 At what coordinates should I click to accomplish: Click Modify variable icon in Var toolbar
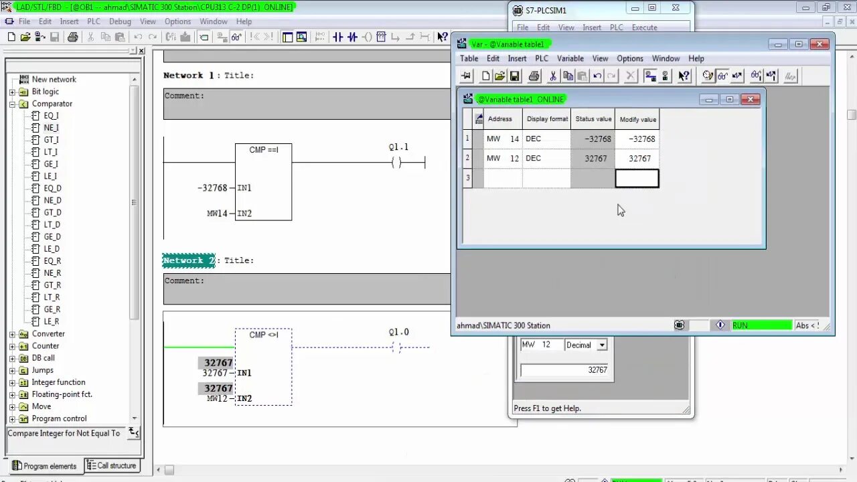(736, 76)
